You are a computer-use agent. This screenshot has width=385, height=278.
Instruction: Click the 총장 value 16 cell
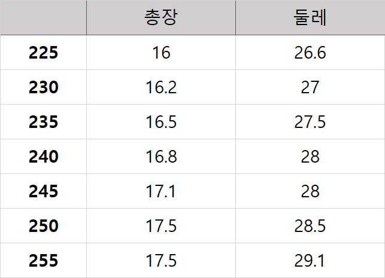(x=161, y=53)
